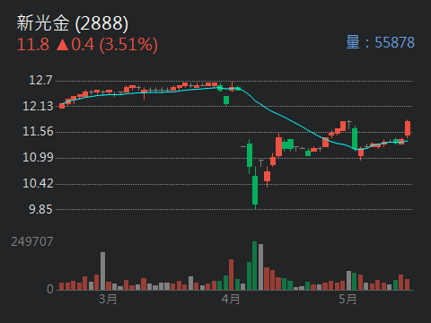This screenshot has height=323, width=431.
Task: Click the 9.85 price axis label
Action: [x=40, y=209]
